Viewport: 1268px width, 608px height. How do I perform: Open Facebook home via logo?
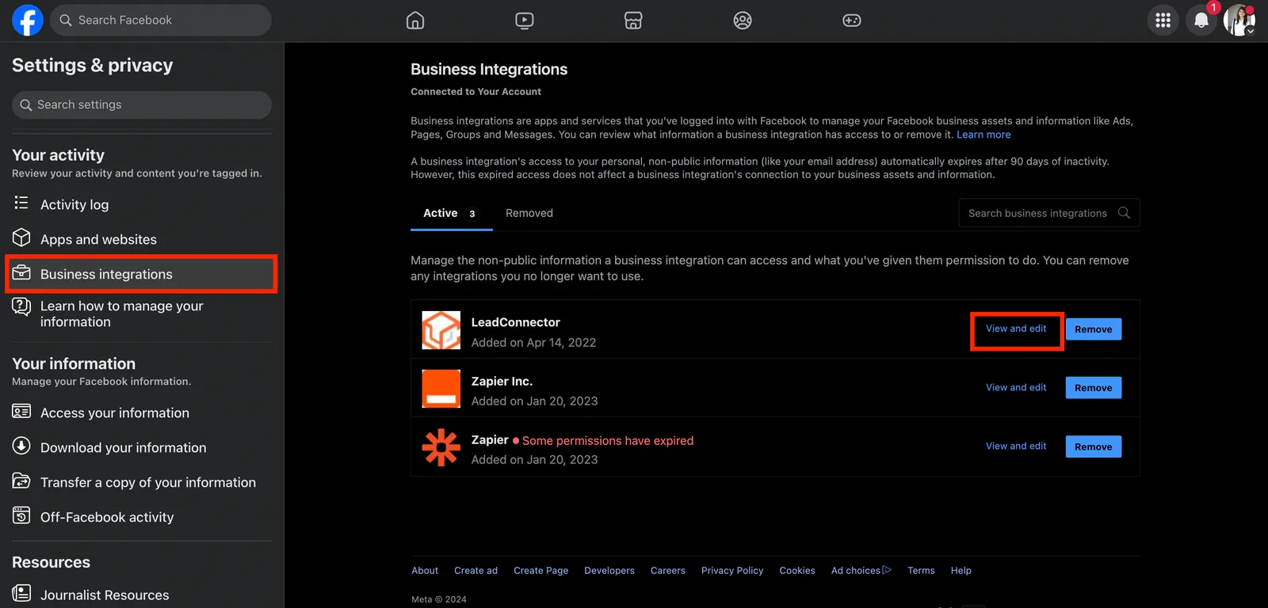[28, 20]
